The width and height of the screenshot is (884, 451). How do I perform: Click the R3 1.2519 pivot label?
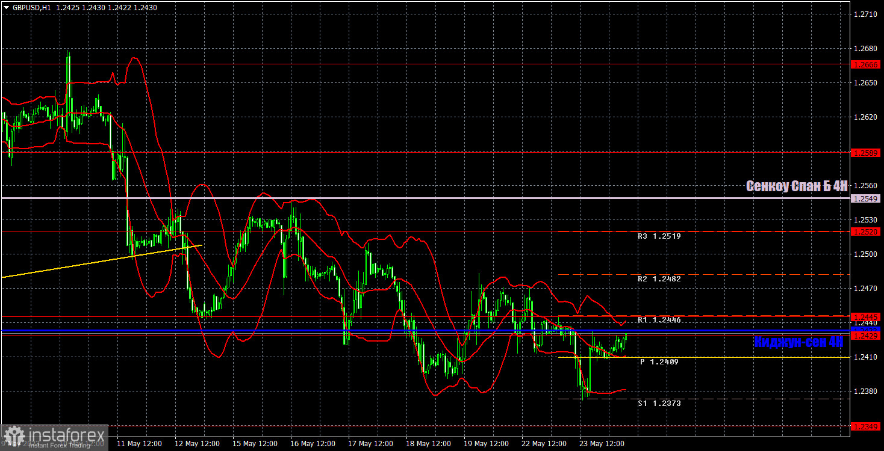pos(659,236)
